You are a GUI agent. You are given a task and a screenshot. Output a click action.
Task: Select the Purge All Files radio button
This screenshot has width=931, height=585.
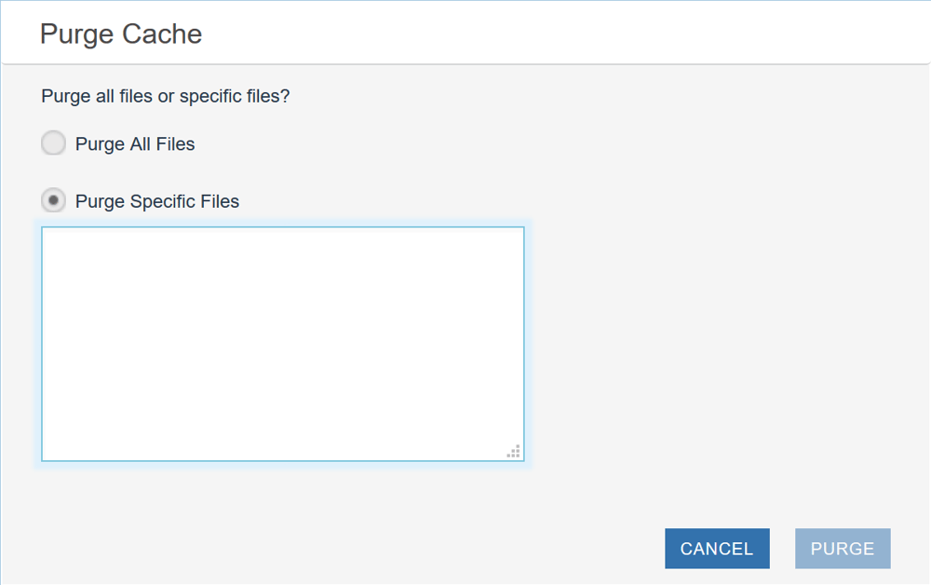[54, 143]
